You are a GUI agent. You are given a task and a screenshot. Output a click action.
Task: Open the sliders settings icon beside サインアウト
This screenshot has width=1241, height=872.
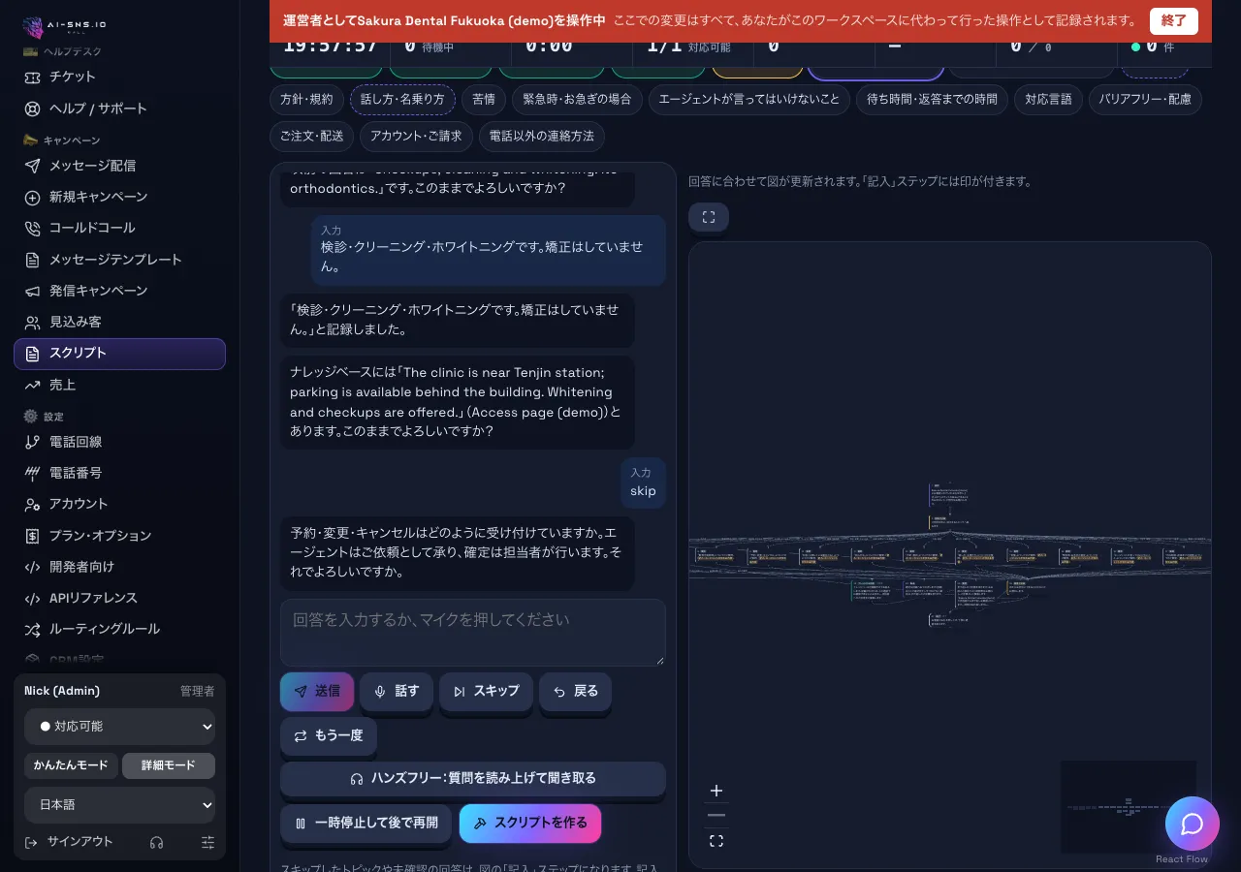pyautogui.click(x=207, y=842)
